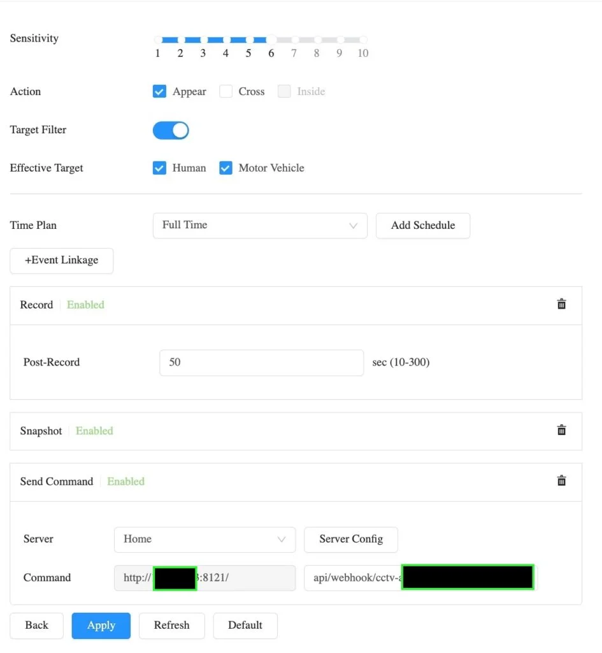Viewport: 602px width, 653px height.
Task: Enable the Cross action checkbox
Action: pyautogui.click(x=226, y=92)
